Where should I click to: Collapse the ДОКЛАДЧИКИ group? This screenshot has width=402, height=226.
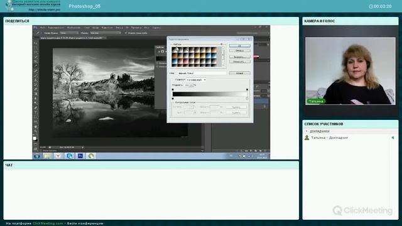pos(307,131)
